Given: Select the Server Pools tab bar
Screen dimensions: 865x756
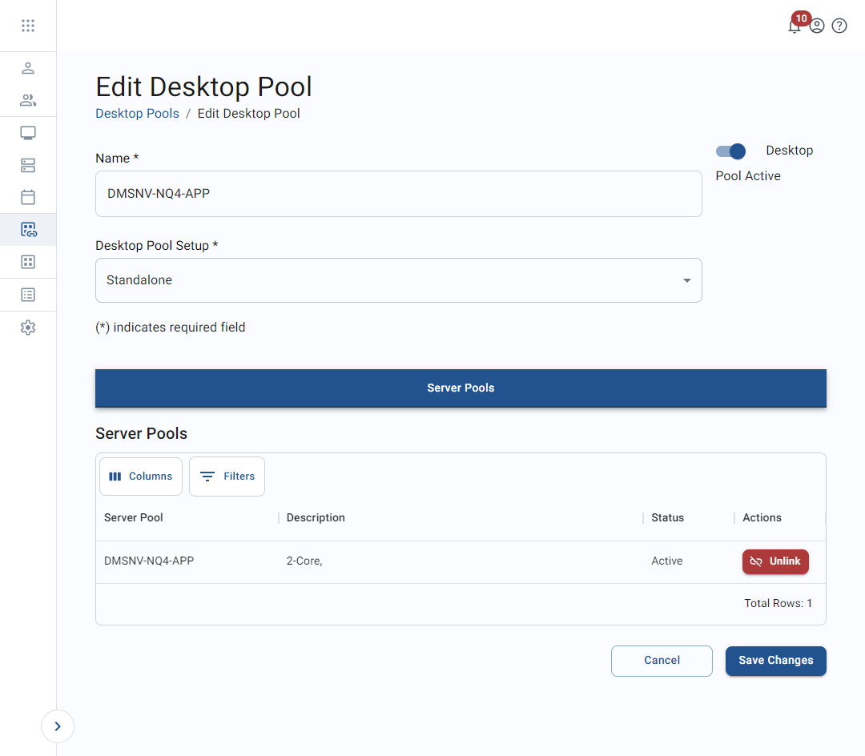Looking at the screenshot, I should tap(461, 388).
